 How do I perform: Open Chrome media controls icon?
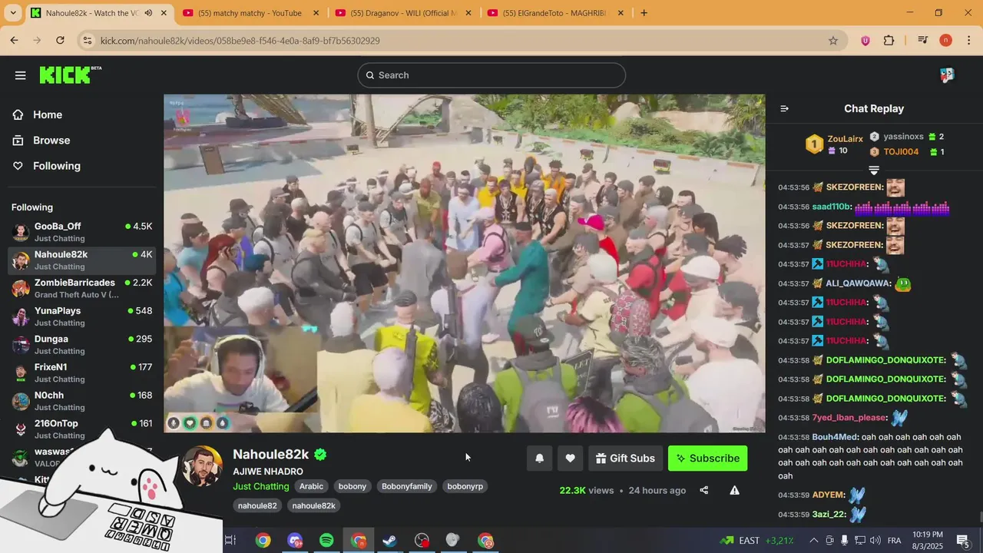pyautogui.click(x=922, y=41)
